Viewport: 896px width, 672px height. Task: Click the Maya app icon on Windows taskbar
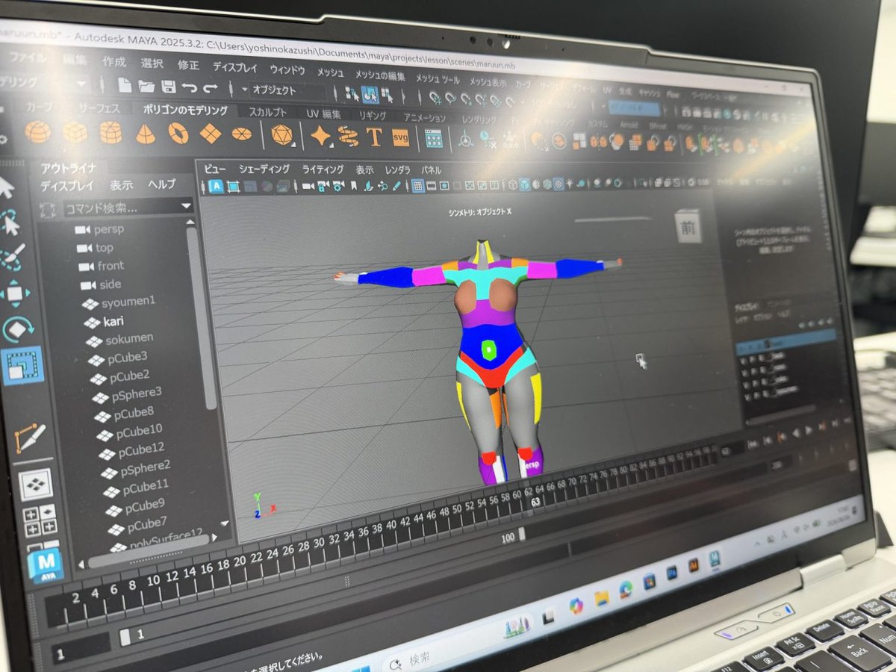(x=715, y=559)
